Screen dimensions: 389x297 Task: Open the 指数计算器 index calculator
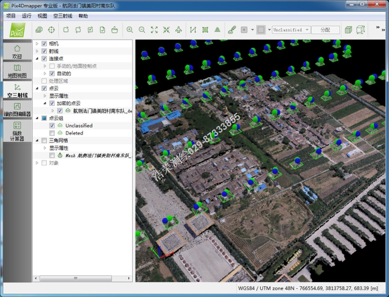(x=17, y=132)
